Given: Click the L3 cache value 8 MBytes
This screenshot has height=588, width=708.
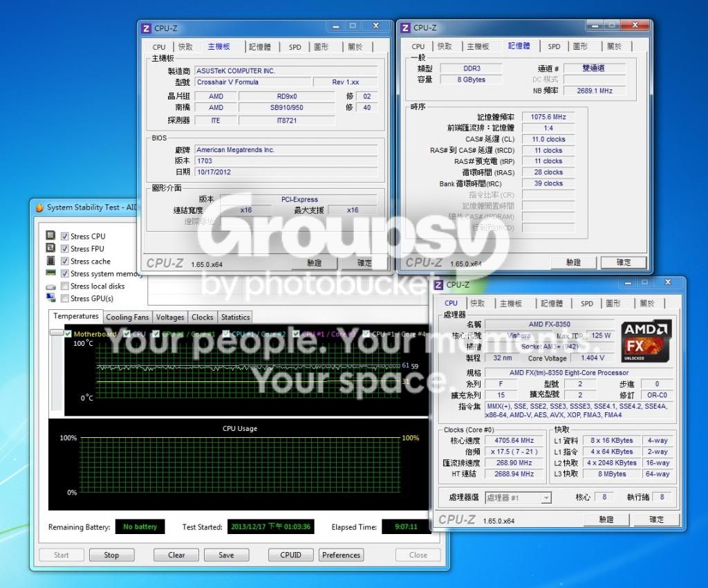Looking at the screenshot, I should point(612,474).
